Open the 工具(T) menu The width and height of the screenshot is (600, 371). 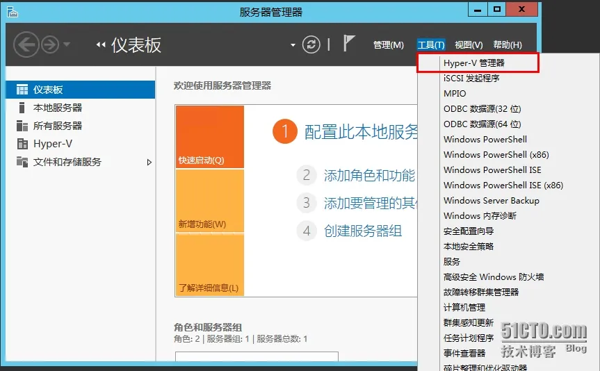[431, 44]
